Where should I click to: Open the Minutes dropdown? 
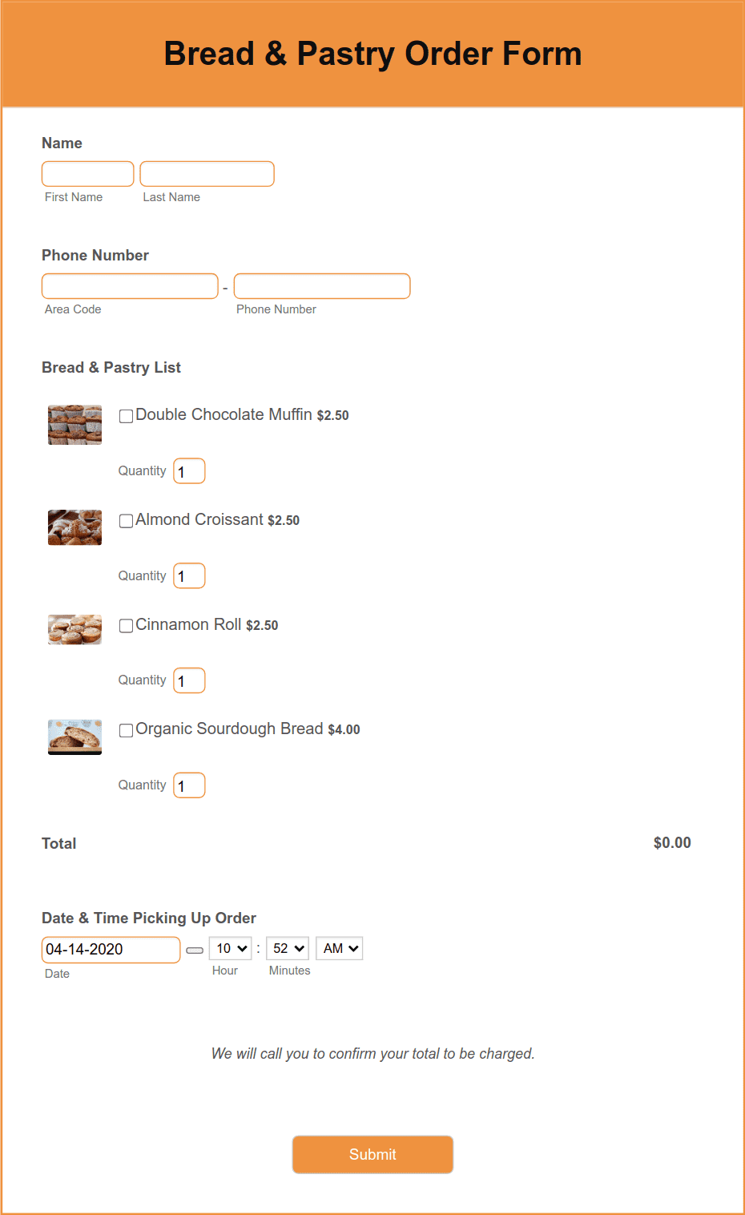pyautogui.click(x=287, y=947)
